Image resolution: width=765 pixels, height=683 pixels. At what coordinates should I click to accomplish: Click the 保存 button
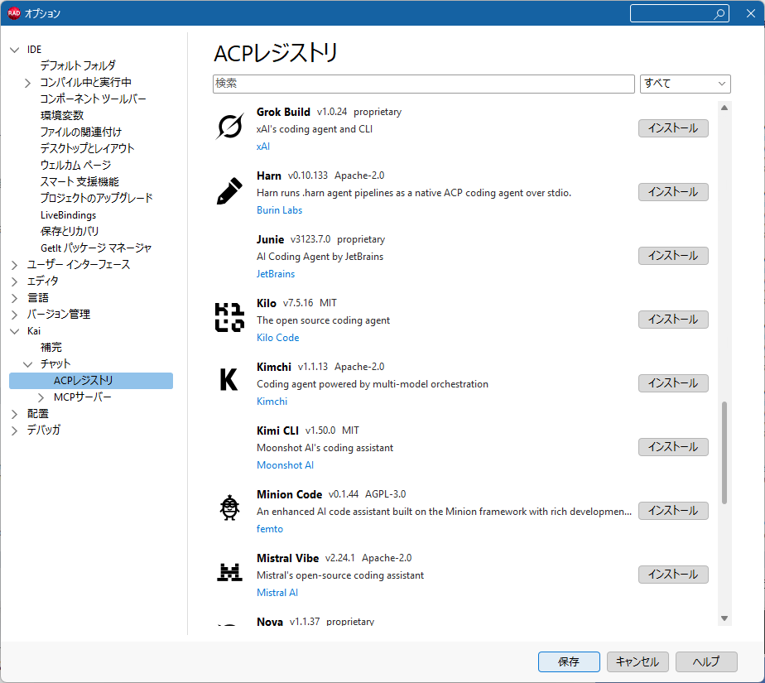coord(569,662)
